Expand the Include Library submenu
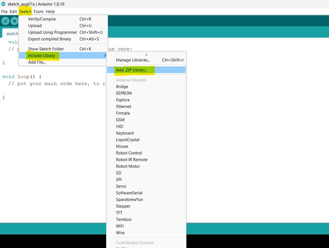329x248 pixels. (63, 56)
